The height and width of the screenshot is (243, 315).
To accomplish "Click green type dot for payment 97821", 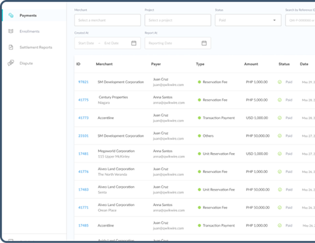I will [x=199, y=82].
